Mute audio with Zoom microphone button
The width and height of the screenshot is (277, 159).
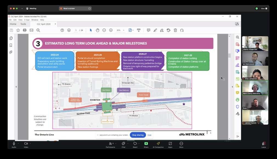coord(14,145)
